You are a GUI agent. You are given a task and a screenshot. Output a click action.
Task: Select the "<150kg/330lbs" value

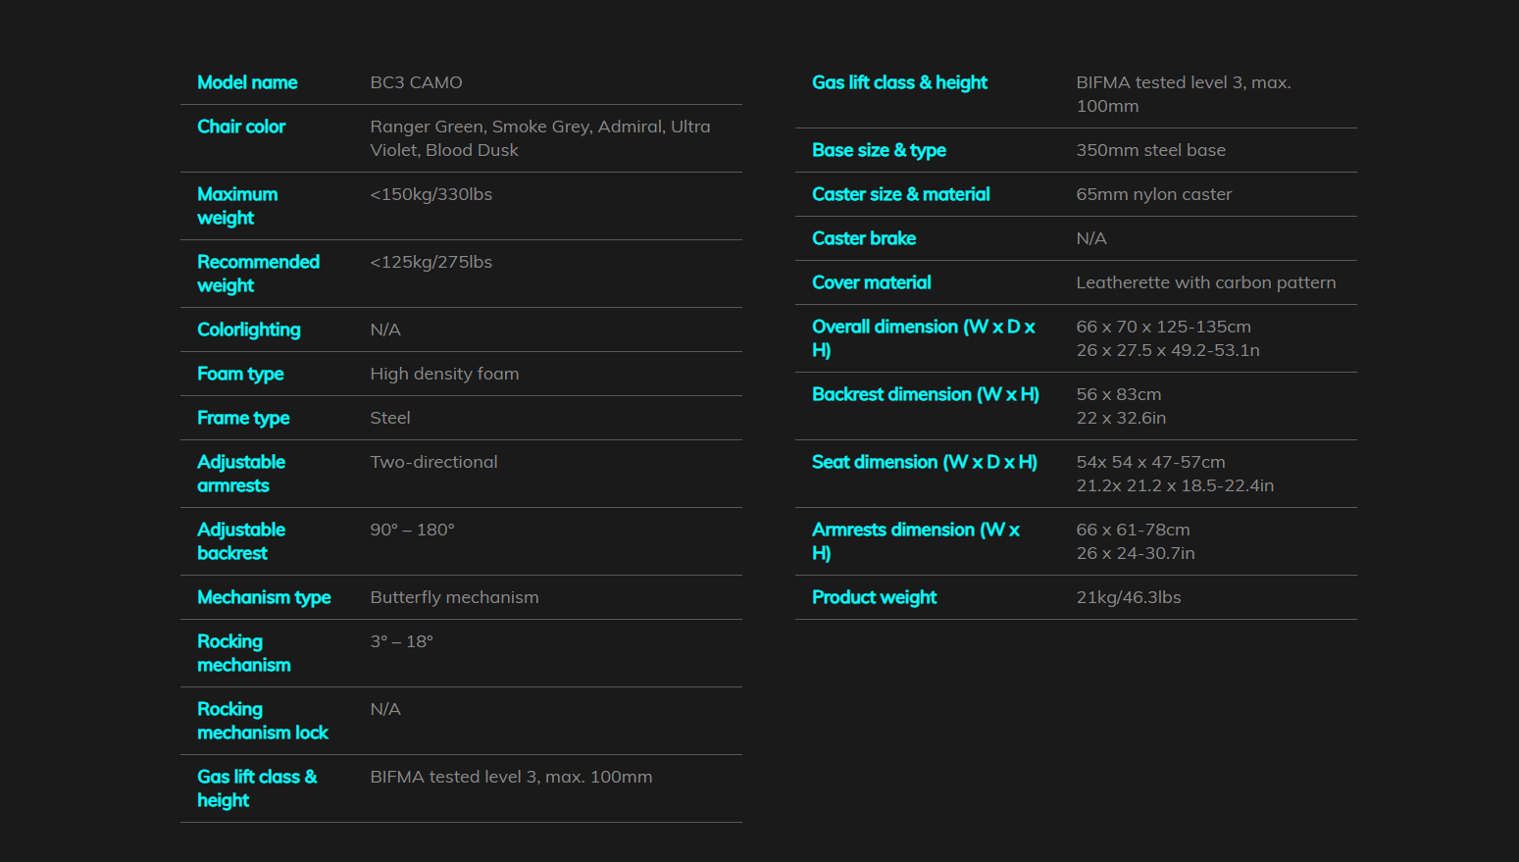431,194
